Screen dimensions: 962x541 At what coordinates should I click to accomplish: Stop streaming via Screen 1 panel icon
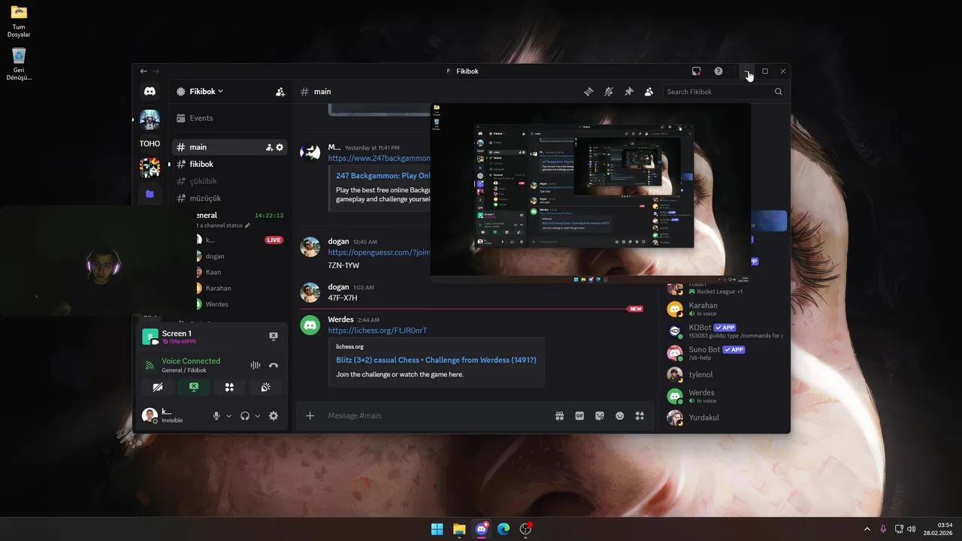[274, 337]
